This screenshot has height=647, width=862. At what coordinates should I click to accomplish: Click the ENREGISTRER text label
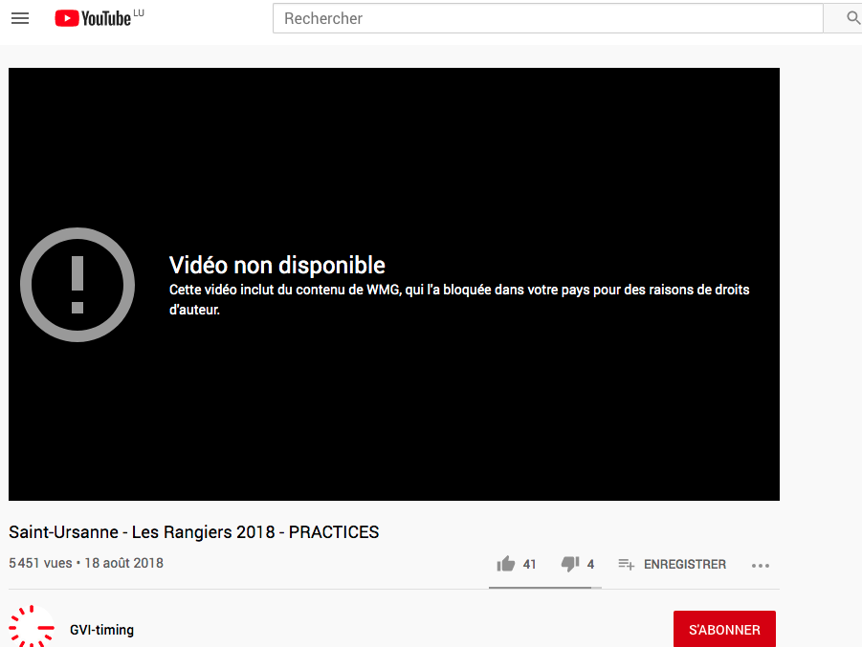(685, 564)
